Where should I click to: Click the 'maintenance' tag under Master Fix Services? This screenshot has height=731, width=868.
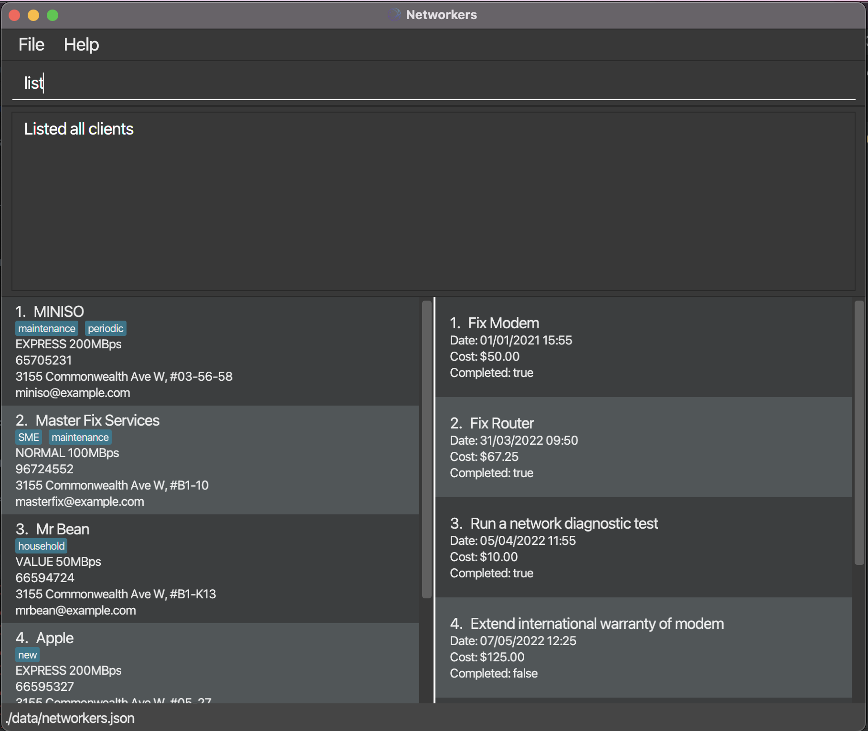80,437
